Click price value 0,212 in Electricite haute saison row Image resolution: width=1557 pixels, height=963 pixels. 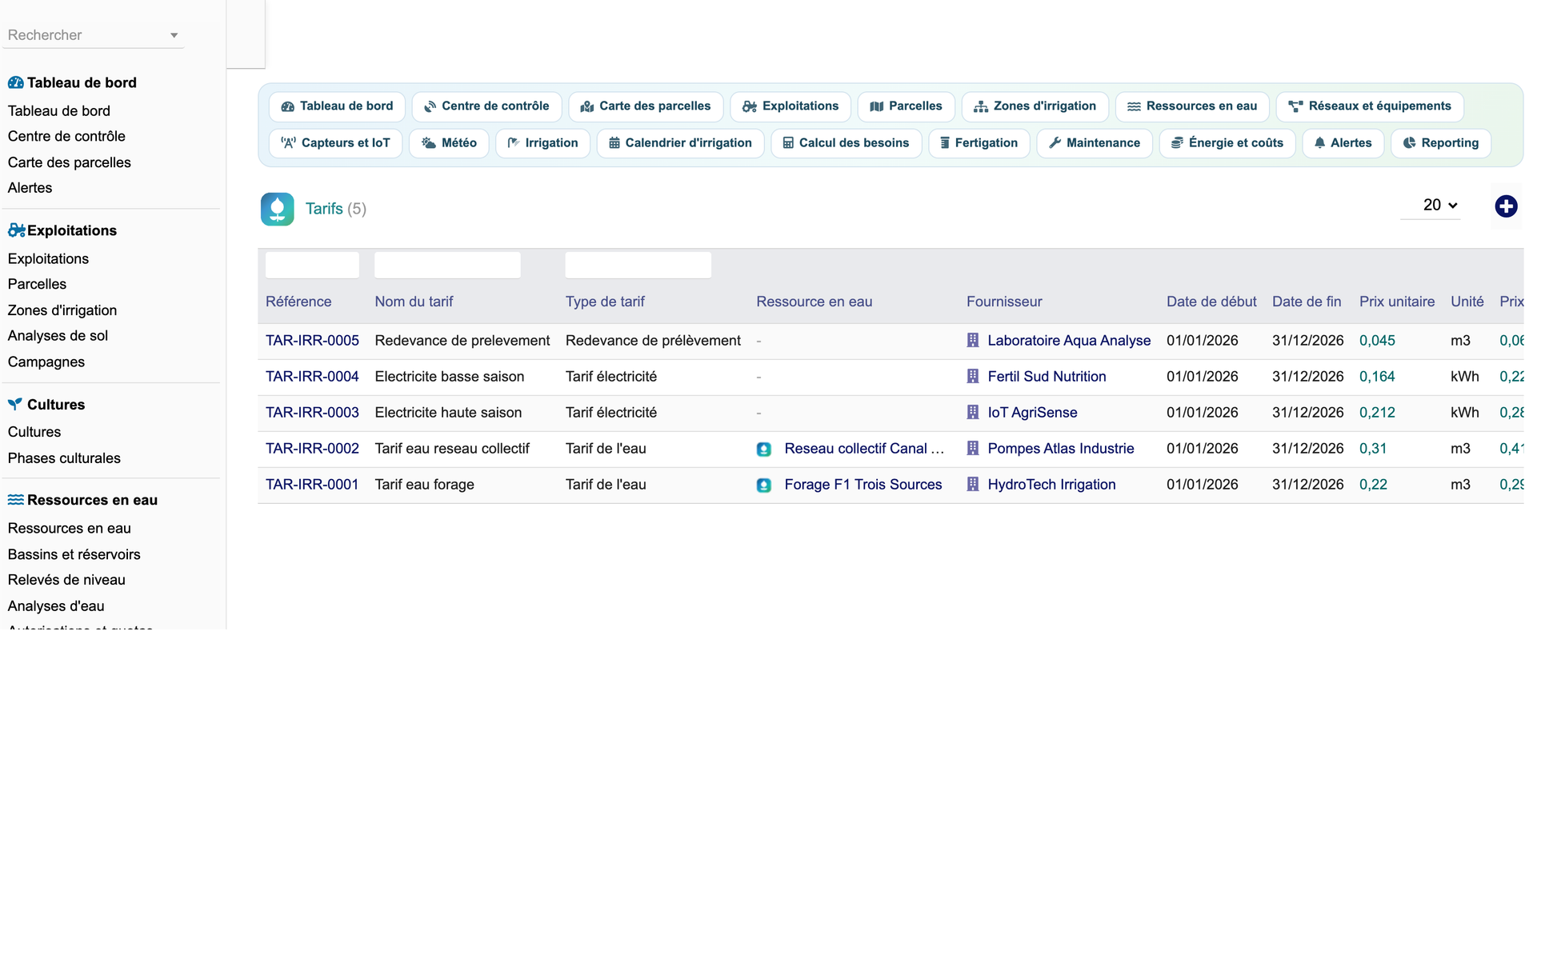(x=1377, y=413)
